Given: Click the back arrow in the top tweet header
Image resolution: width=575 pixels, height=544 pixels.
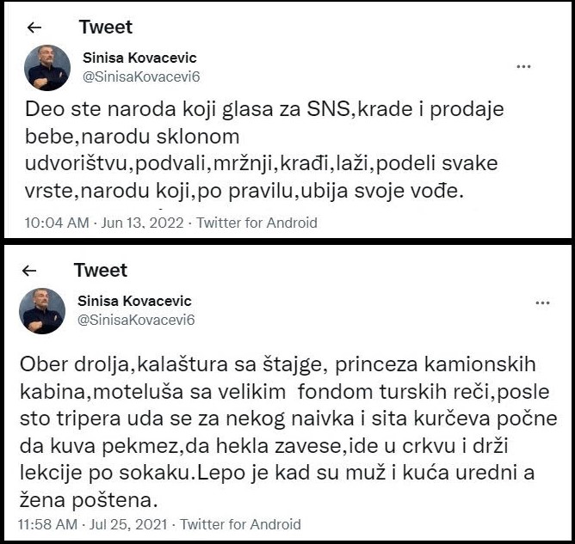Looking at the screenshot, I should (35, 27).
